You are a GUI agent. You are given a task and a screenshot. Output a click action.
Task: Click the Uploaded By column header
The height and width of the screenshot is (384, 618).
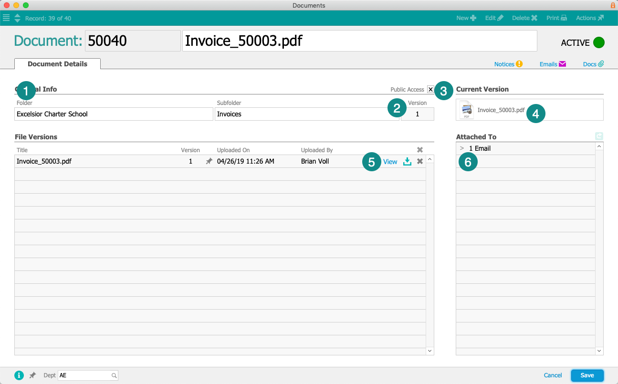(x=317, y=150)
